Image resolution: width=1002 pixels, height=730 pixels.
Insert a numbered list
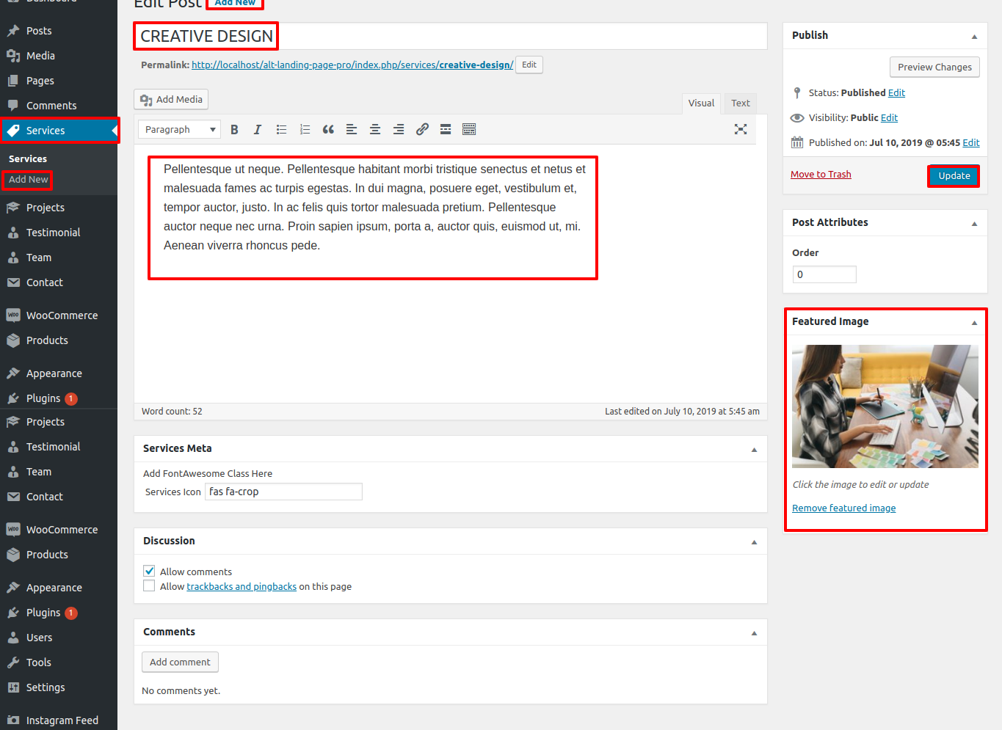coord(305,130)
